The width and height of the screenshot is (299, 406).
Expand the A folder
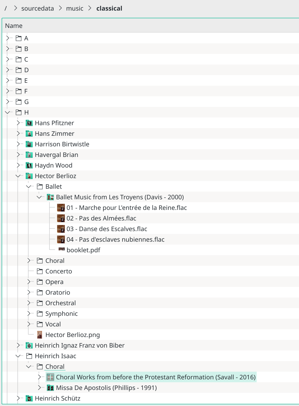click(8, 38)
